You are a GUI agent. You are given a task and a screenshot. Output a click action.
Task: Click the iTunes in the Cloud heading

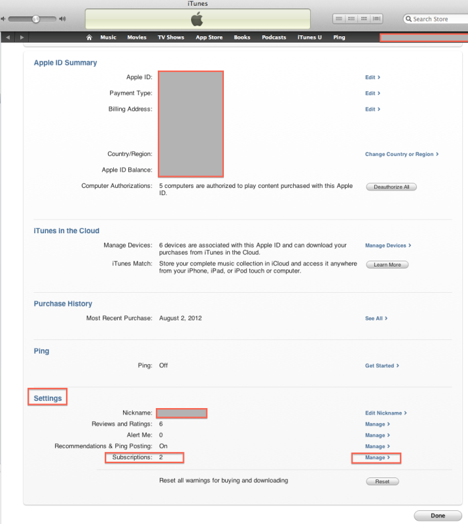click(67, 231)
